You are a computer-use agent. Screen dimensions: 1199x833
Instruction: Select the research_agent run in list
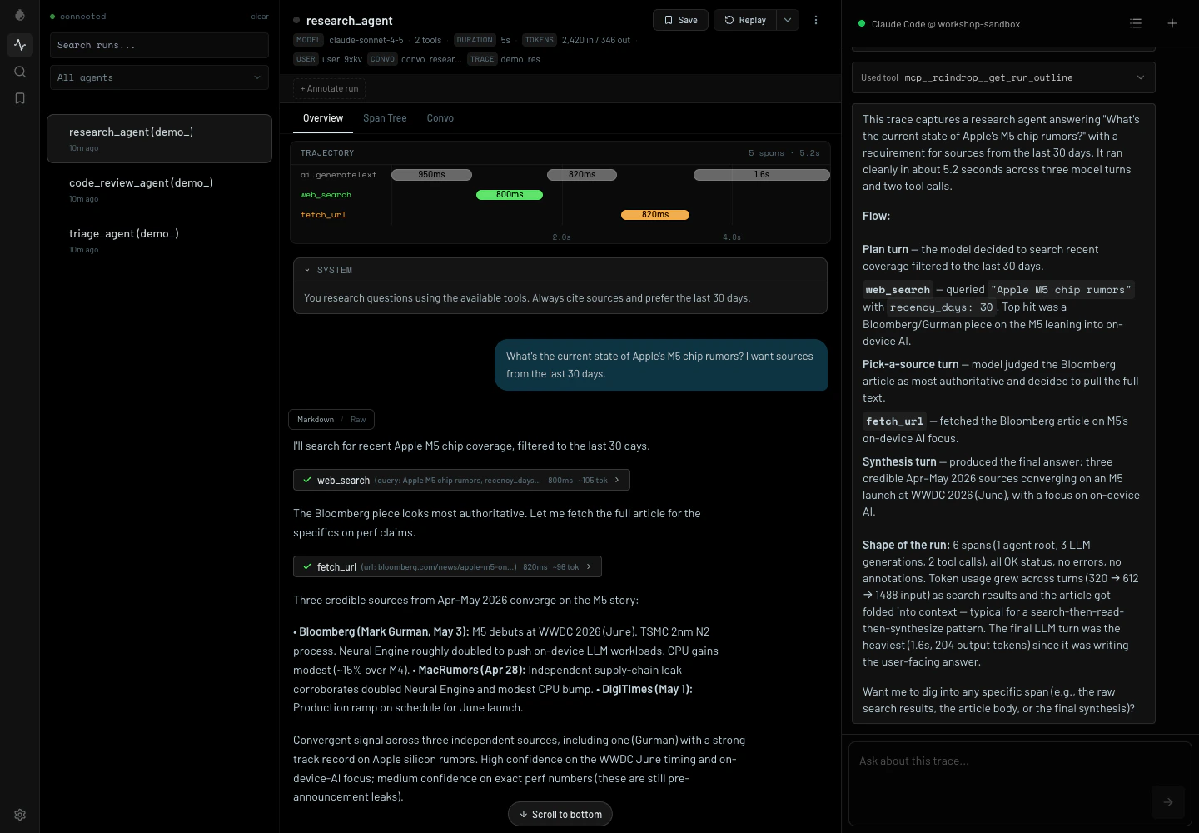159,138
